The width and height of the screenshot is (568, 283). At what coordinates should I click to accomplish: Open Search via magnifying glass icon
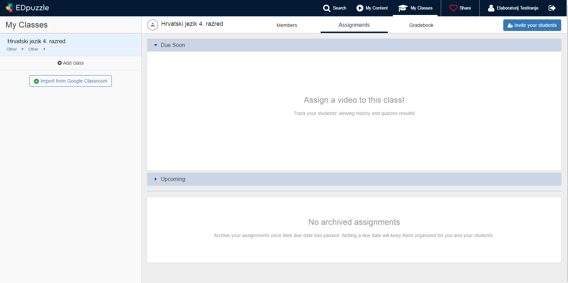(x=326, y=8)
